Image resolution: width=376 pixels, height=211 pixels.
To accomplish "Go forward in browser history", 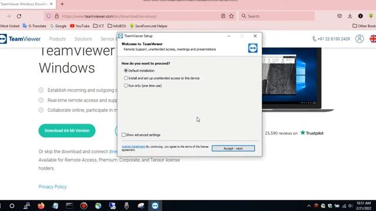I will click(9, 16).
